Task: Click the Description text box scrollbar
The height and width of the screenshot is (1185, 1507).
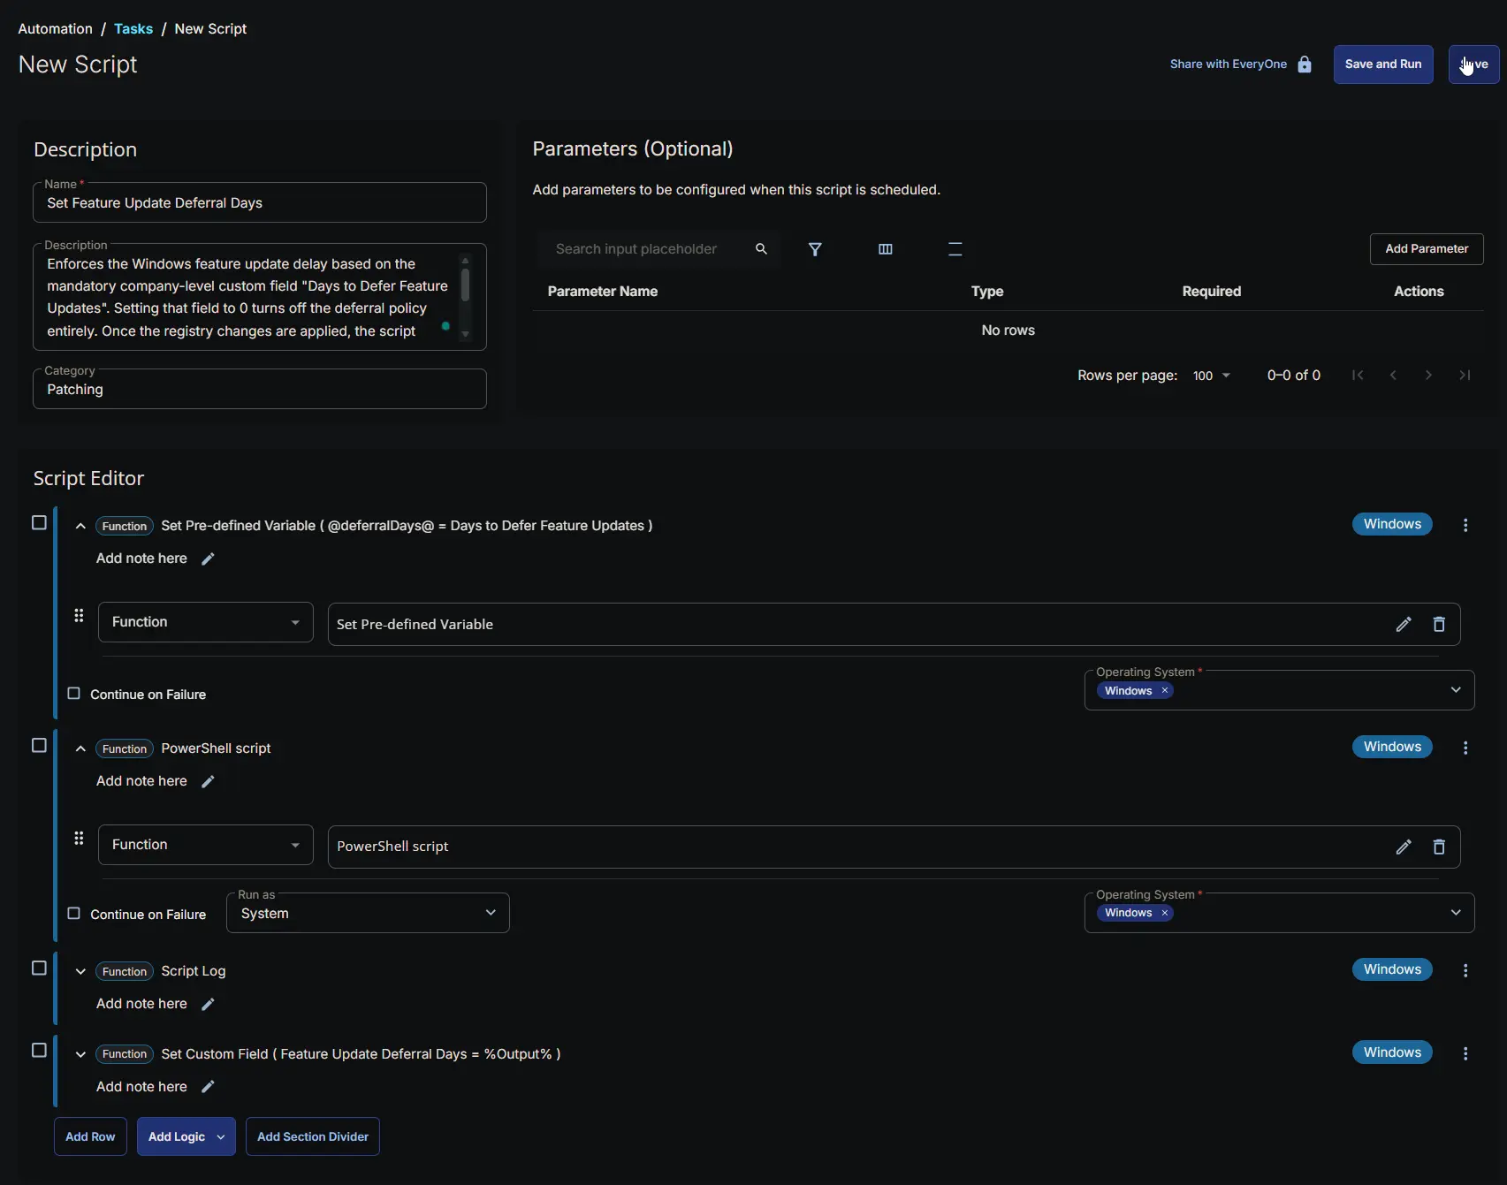Action: (465, 287)
